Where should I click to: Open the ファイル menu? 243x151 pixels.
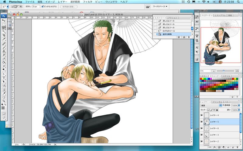pyautogui.click(x=30, y=2)
